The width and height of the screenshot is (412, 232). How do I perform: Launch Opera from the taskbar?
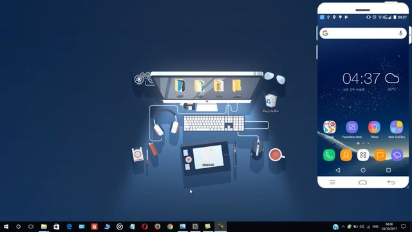pyautogui.click(x=145, y=226)
